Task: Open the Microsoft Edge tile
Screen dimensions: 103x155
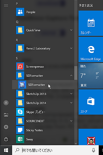Action: click(91, 49)
